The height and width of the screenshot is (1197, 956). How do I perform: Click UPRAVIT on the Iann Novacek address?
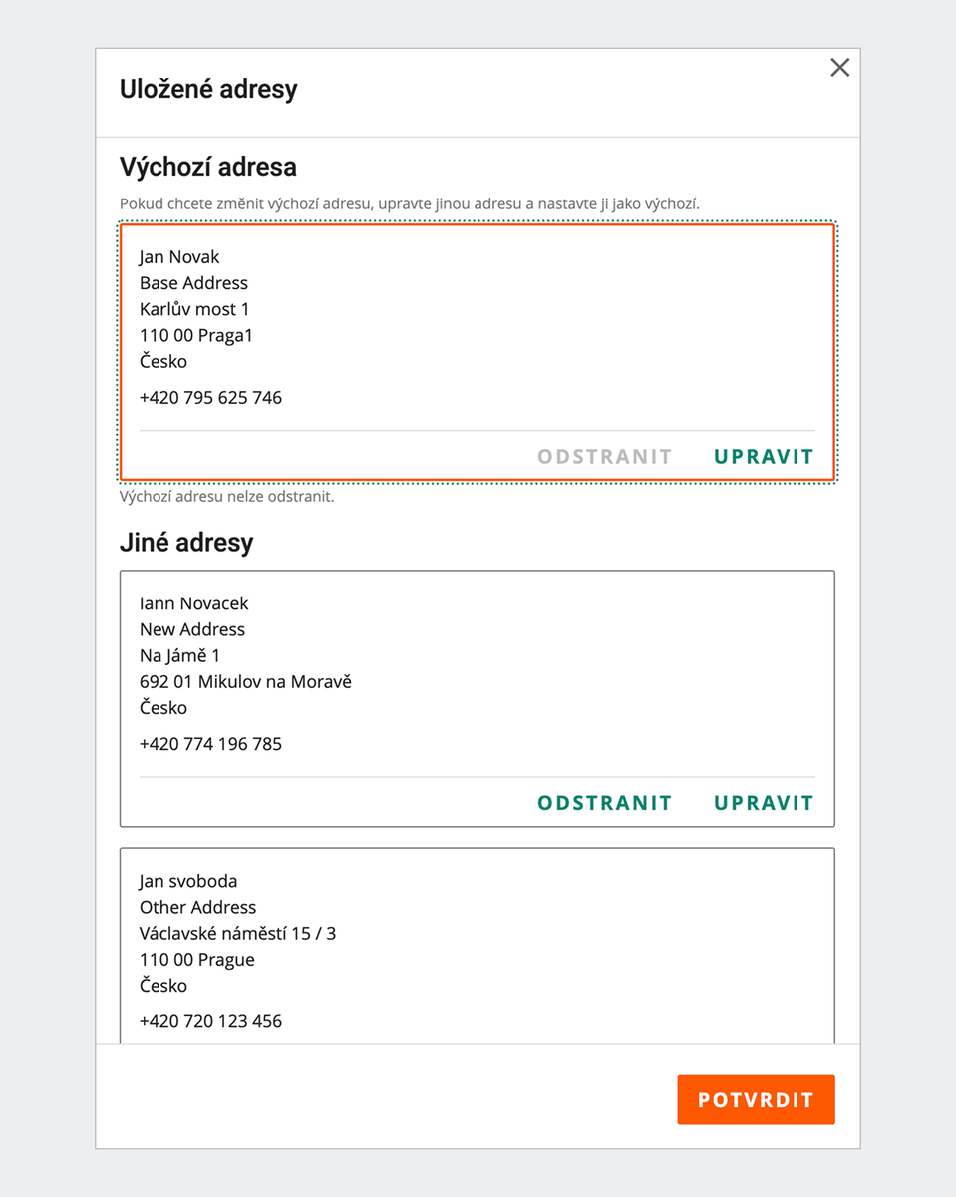click(x=763, y=802)
